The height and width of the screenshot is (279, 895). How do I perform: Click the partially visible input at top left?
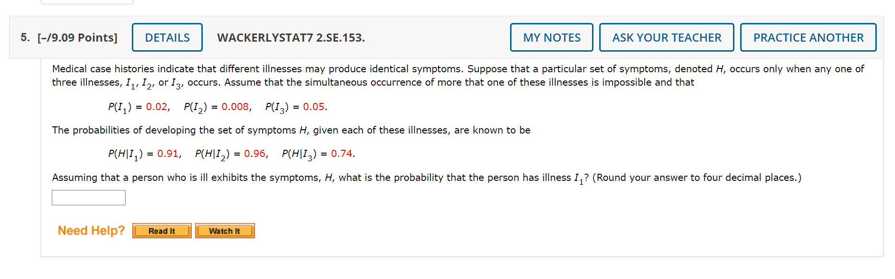[87, 2]
